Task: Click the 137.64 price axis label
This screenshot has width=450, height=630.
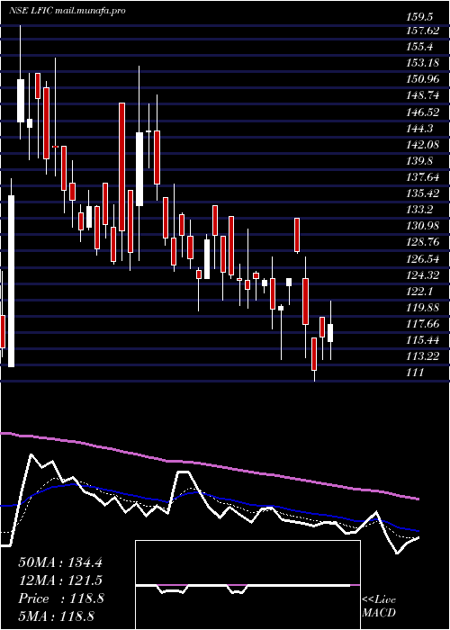Action: click(x=423, y=176)
